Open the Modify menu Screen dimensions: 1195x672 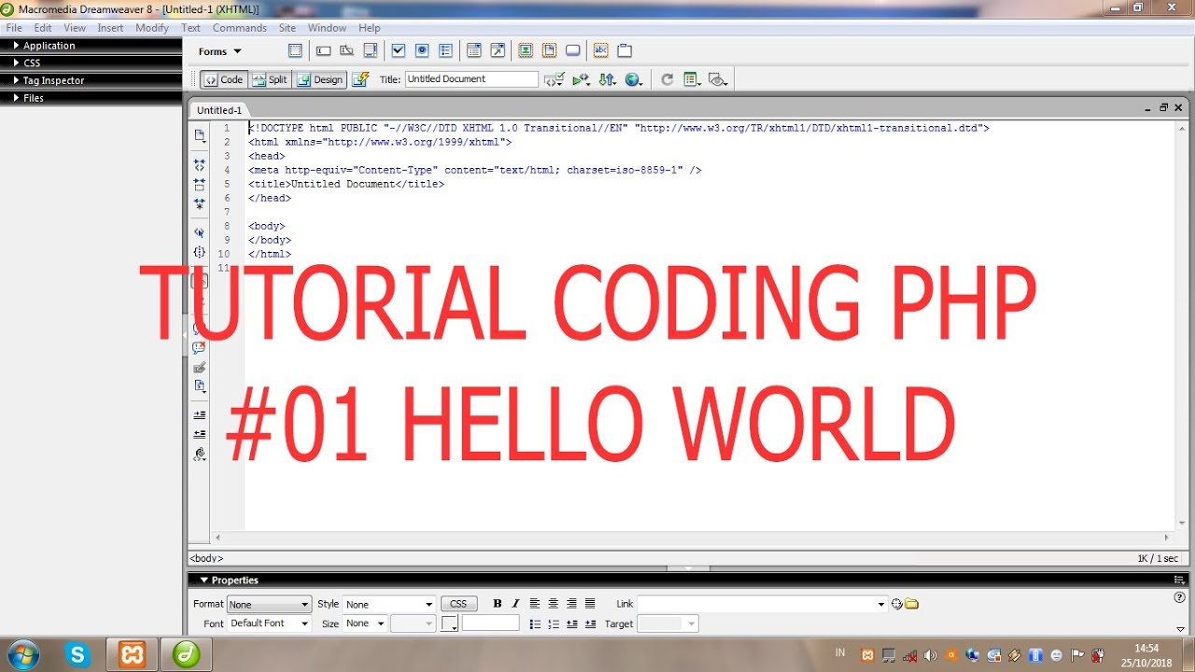pyautogui.click(x=152, y=28)
